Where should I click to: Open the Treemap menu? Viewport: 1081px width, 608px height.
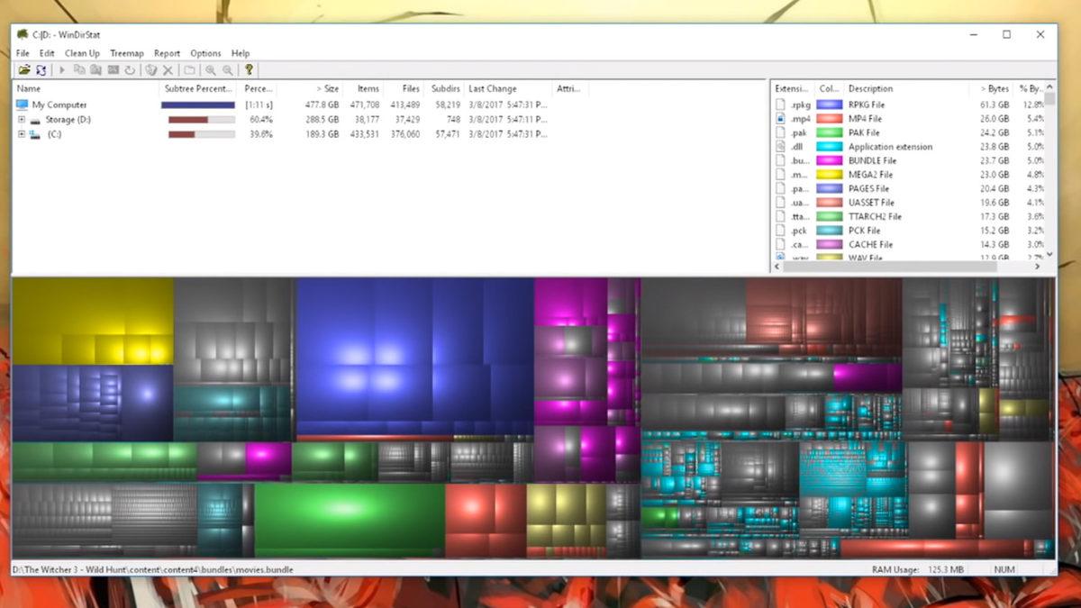pos(126,53)
